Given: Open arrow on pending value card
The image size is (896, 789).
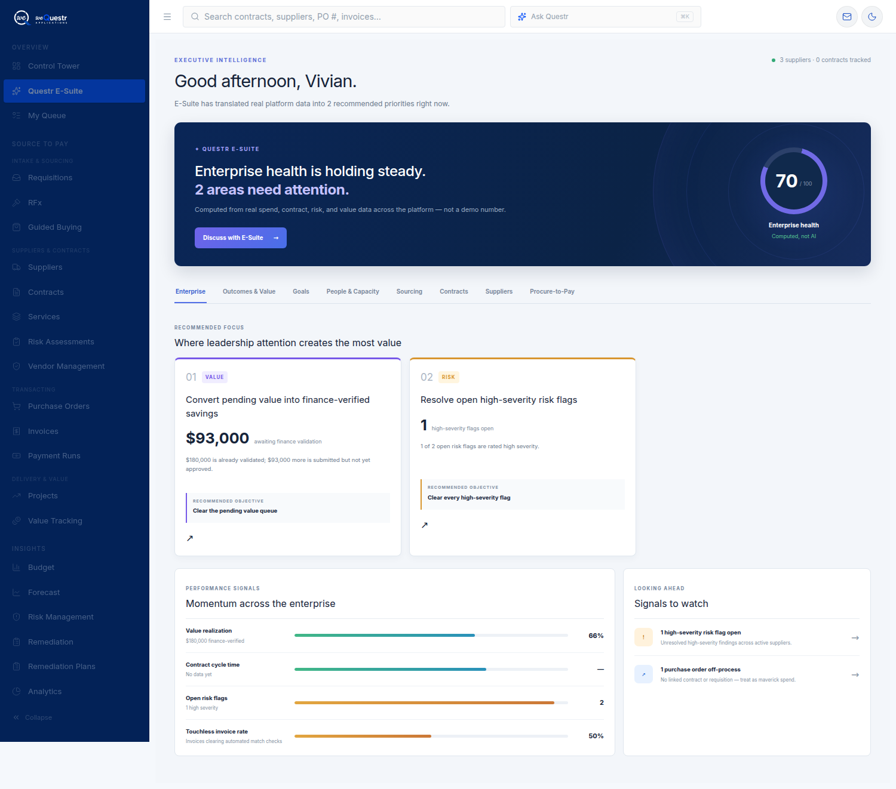Looking at the screenshot, I should [190, 538].
